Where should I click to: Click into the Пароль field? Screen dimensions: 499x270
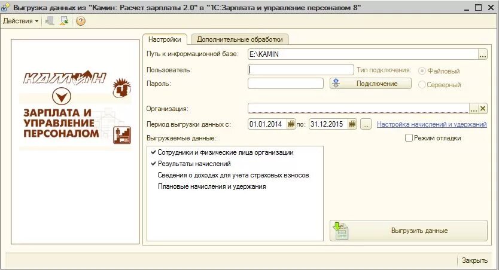(x=285, y=84)
